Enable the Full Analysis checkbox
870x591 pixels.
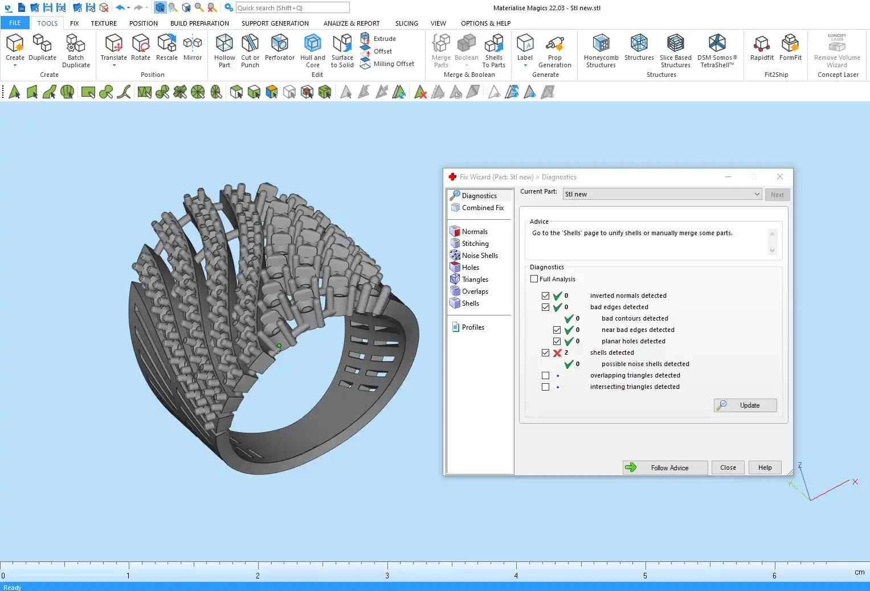click(534, 279)
